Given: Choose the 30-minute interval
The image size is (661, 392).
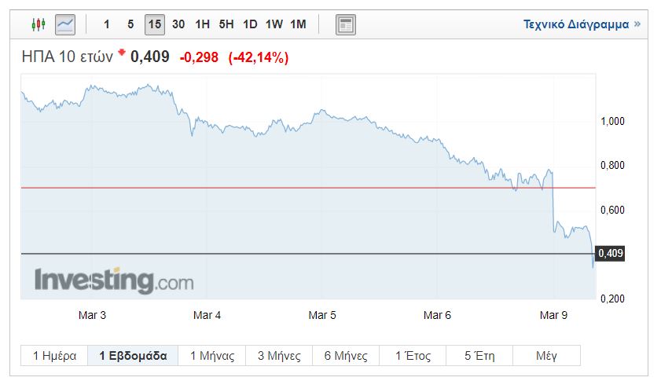Looking at the screenshot, I should [x=178, y=24].
